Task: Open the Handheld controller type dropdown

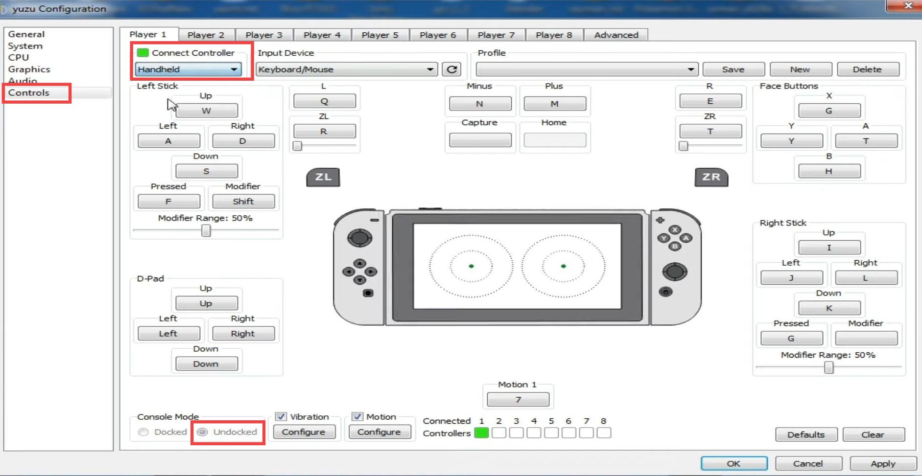Action: tap(189, 69)
